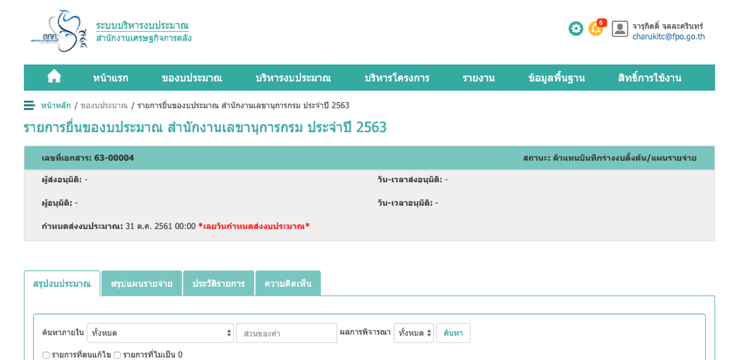The height and width of the screenshot is (360, 732).
Task: Click the หน้าหลัก breadcrumb link
Action: coord(56,105)
